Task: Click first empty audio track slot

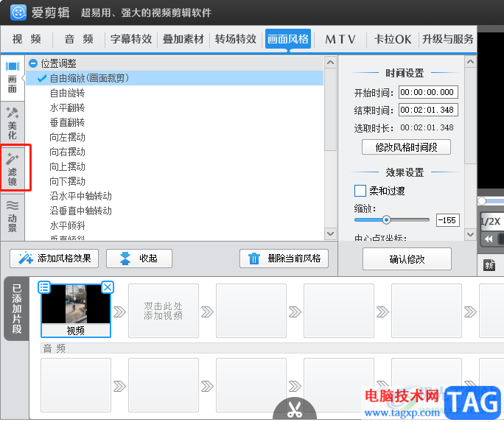Action: pyautogui.click(x=76, y=385)
